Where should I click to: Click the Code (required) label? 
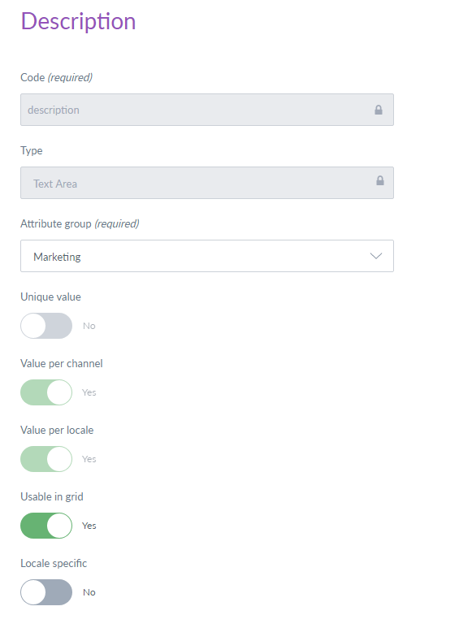(57, 77)
